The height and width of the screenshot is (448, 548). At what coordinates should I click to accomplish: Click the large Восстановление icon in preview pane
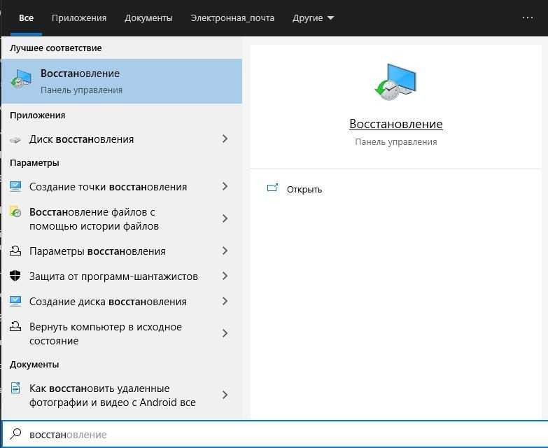[395, 82]
